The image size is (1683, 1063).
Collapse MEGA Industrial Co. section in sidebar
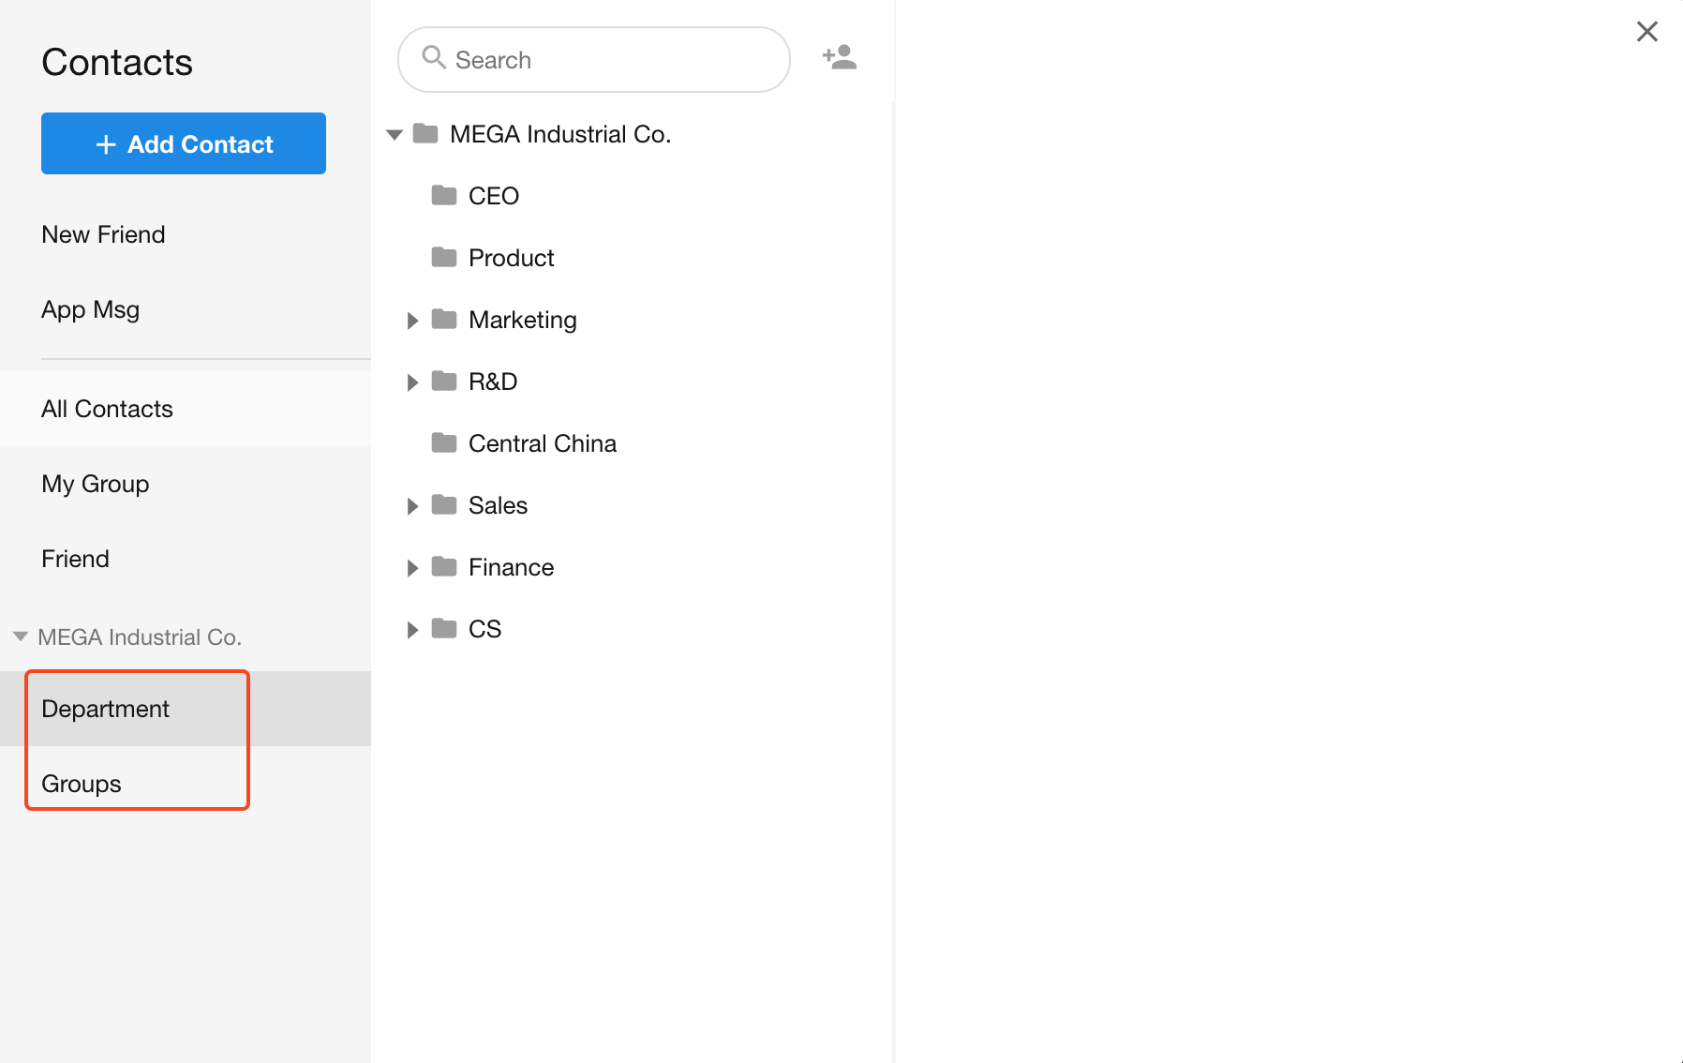pos(21,636)
